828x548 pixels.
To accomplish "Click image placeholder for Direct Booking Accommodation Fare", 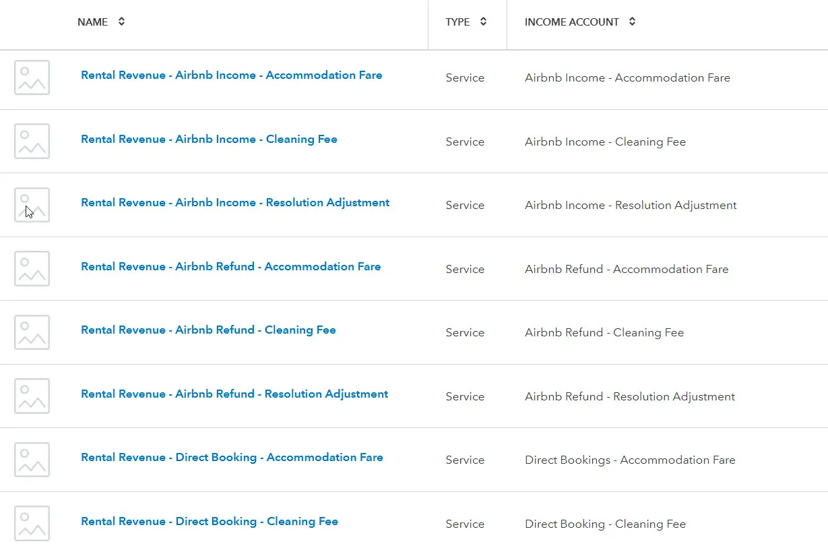I will pos(32,460).
